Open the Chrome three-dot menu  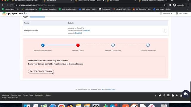[188, 5]
